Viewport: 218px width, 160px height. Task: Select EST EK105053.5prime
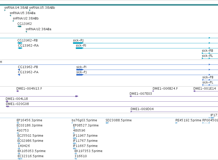click(x=32, y=151)
